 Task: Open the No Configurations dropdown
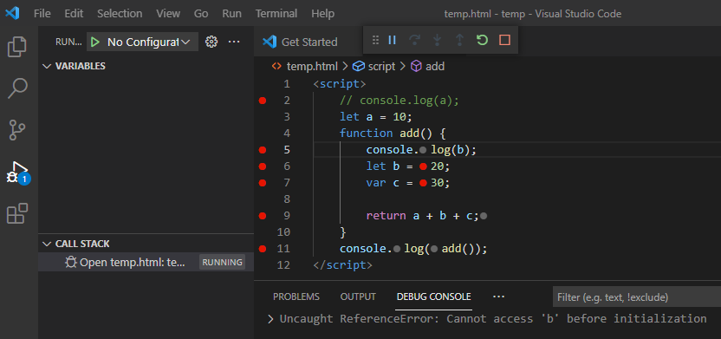click(148, 42)
